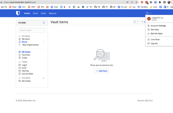Screen dimensions: 173x113
Task: Open the browser extensions puzzle icon
Action: [x=160, y=2]
